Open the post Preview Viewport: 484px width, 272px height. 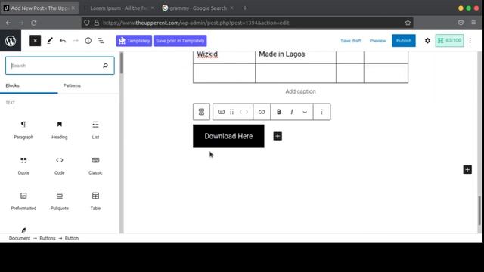[x=377, y=41]
